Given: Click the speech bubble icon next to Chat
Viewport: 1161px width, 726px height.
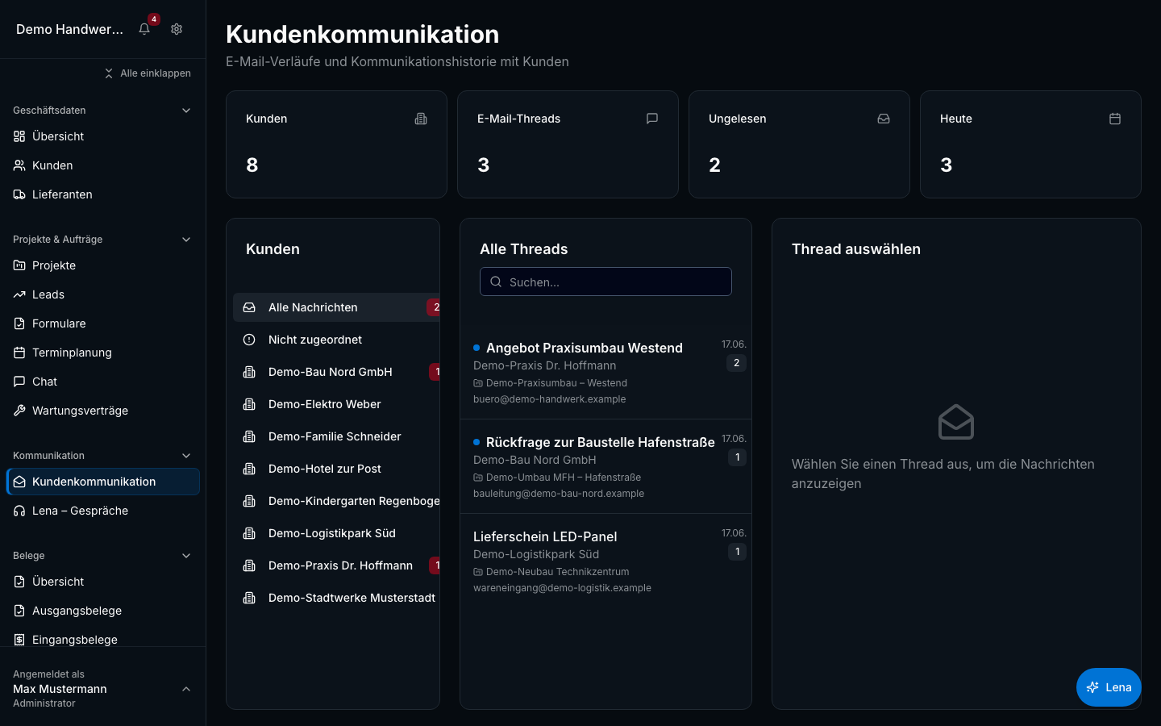Looking at the screenshot, I should coord(19,382).
